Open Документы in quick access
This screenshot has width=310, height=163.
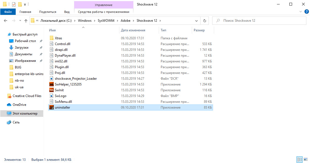tap(21, 54)
